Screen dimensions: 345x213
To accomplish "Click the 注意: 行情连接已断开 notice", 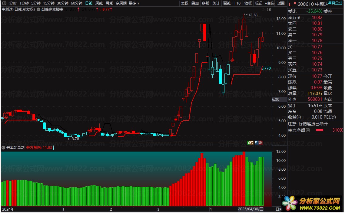I will (308, 124).
